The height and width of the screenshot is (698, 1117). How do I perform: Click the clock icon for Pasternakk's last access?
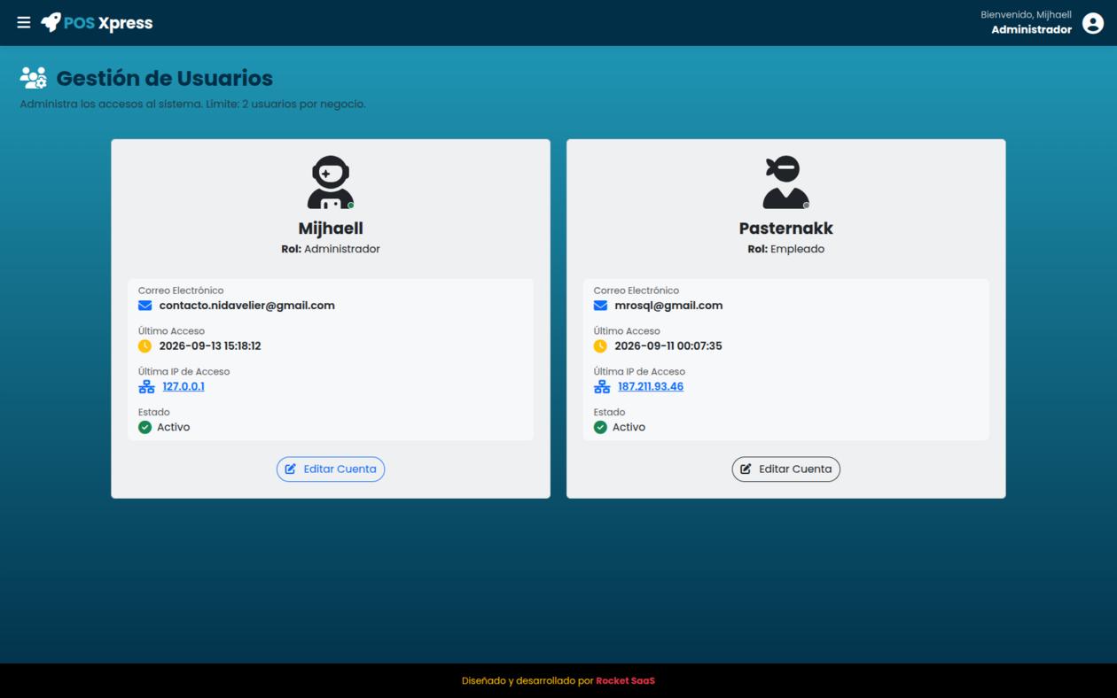(600, 346)
